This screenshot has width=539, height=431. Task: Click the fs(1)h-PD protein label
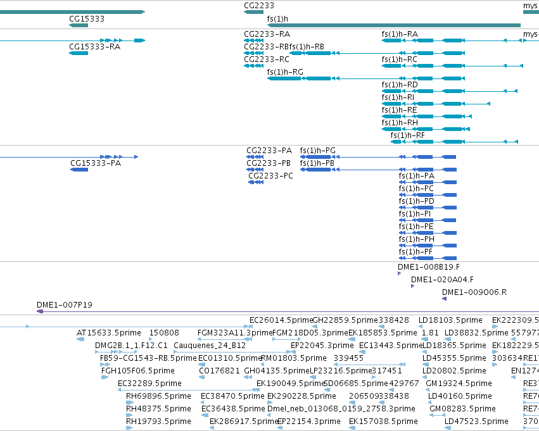point(416,201)
